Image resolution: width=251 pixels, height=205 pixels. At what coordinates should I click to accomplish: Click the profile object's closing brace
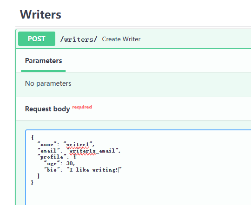coord(39,176)
